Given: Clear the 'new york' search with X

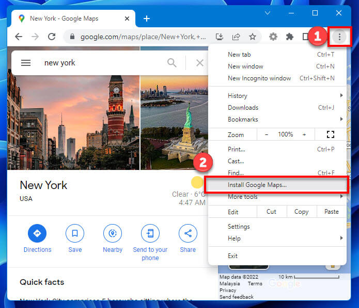Looking at the screenshot, I should click(x=200, y=62).
